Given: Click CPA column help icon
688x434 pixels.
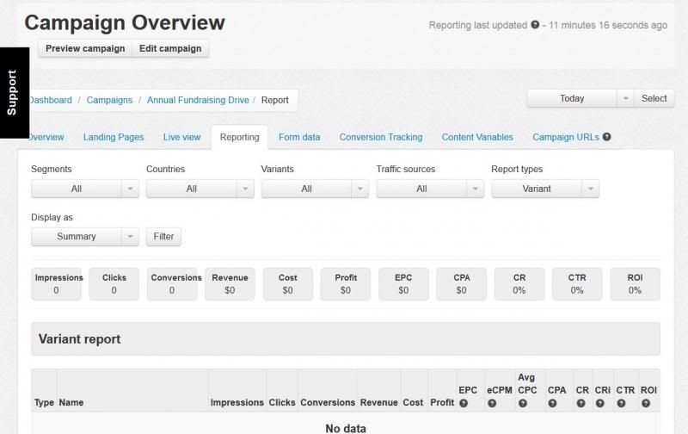Looking at the screenshot, I should pos(552,403).
